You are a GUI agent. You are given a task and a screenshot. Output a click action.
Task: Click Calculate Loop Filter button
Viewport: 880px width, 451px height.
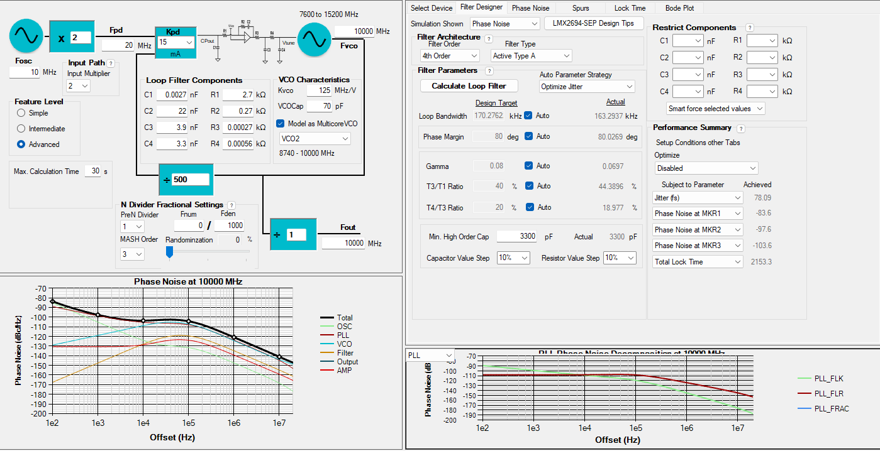click(469, 86)
